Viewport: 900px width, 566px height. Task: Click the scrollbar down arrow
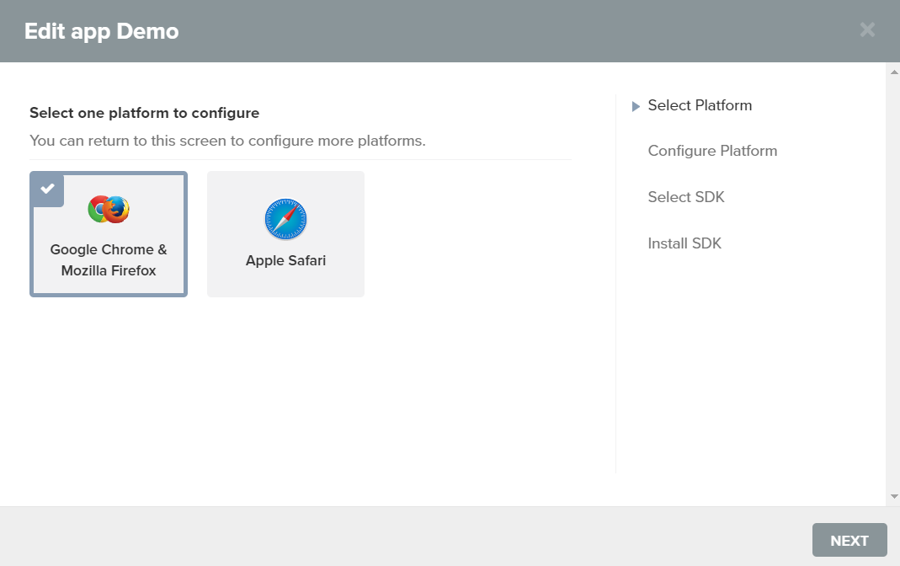point(893,497)
